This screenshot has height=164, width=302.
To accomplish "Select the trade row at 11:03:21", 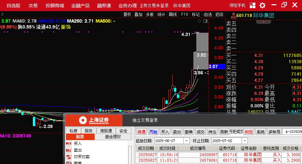I will 219,160.
